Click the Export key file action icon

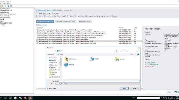pos(145,62)
